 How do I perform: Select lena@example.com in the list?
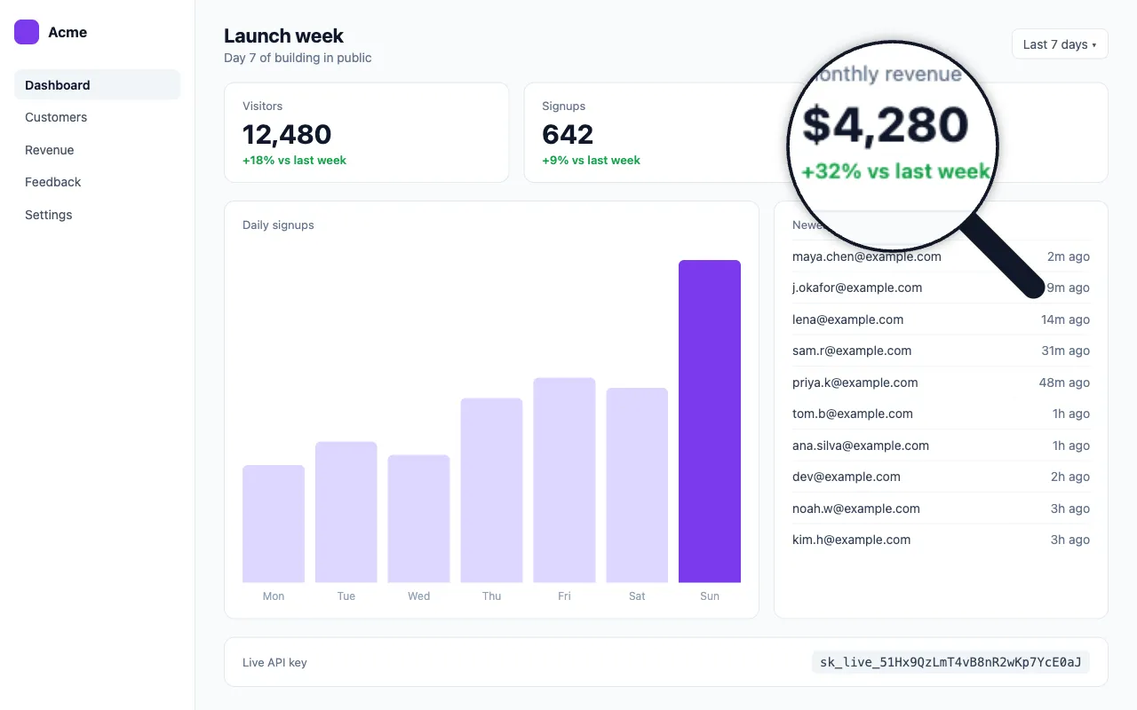[847, 319]
